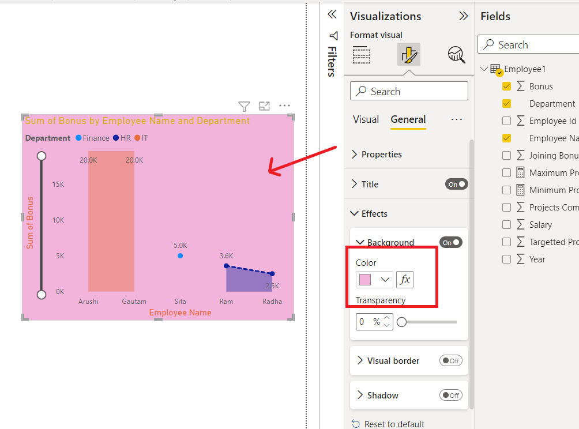This screenshot has width=579, height=429.
Task: Click the transparency slider handle
Action: pos(401,322)
